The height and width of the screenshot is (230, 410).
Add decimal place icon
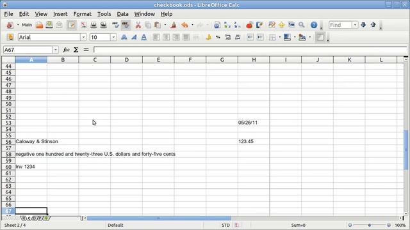[228, 37]
